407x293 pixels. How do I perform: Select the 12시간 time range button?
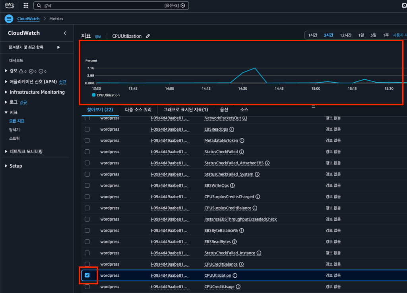pos(345,35)
